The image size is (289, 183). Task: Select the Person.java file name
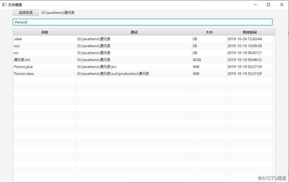(x=23, y=67)
